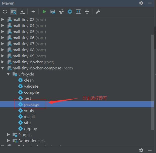This screenshot has width=156, height=153.
Task: Select the mall-tiny-docker-compose (root) label
Action: (x=43, y=68)
